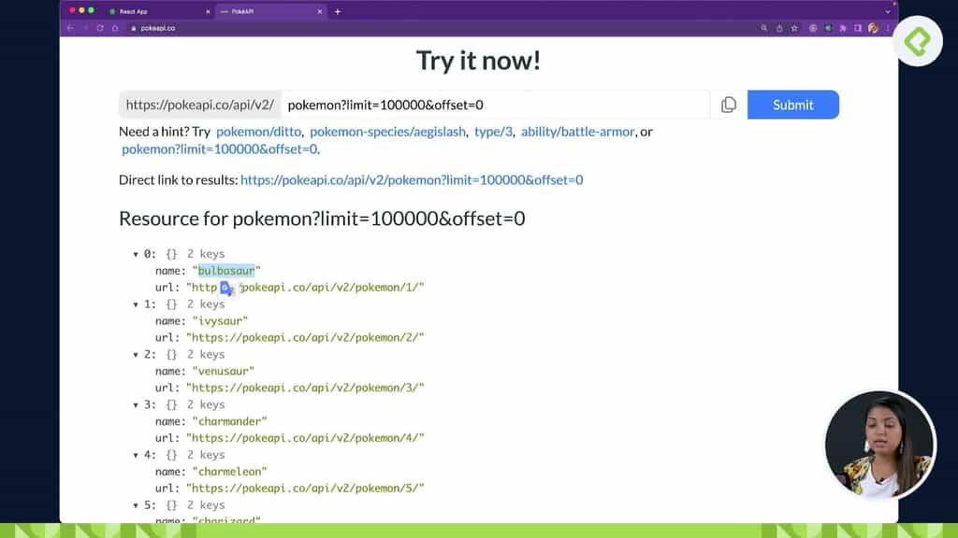The image size is (958, 538).
Task: Collapse the ivysaur entry labeled 1
Action: click(137, 304)
